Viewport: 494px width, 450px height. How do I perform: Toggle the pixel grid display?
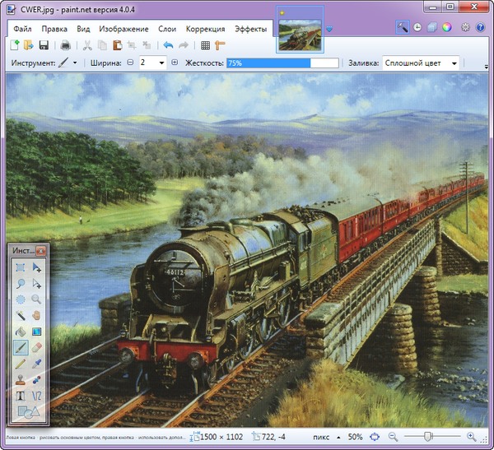tap(205, 45)
